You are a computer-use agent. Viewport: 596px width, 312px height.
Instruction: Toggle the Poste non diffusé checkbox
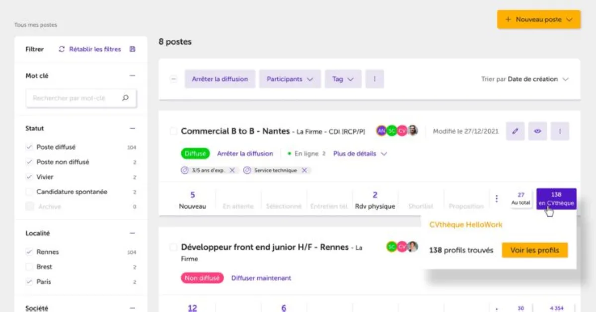click(x=29, y=162)
